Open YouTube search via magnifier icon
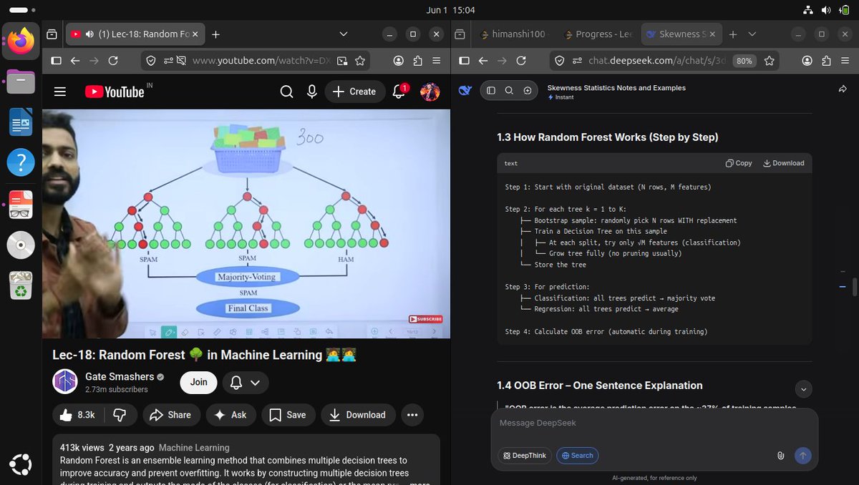The image size is (859, 485). pyautogui.click(x=286, y=92)
